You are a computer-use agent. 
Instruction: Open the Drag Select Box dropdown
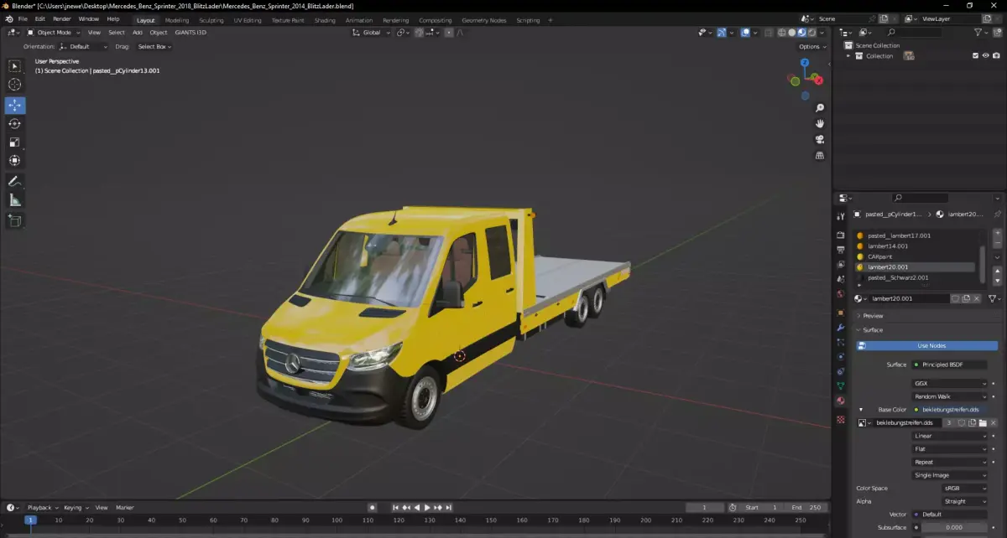154,47
